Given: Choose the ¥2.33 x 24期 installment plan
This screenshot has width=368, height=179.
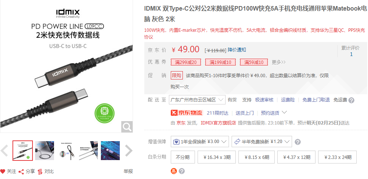Looking at the screenshot, I should coord(337,157).
